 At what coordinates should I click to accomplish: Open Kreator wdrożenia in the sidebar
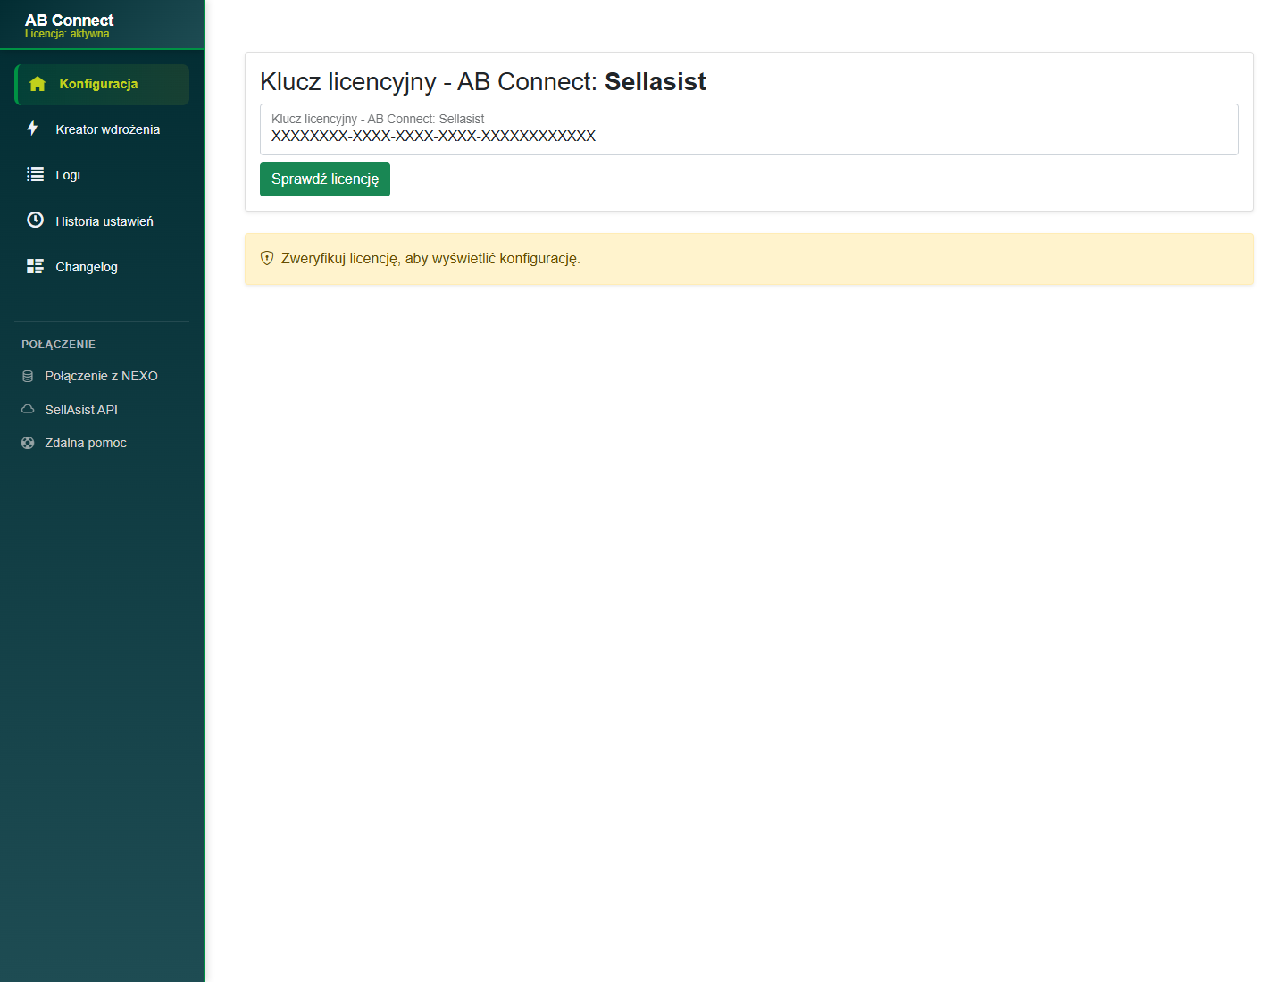click(102, 129)
